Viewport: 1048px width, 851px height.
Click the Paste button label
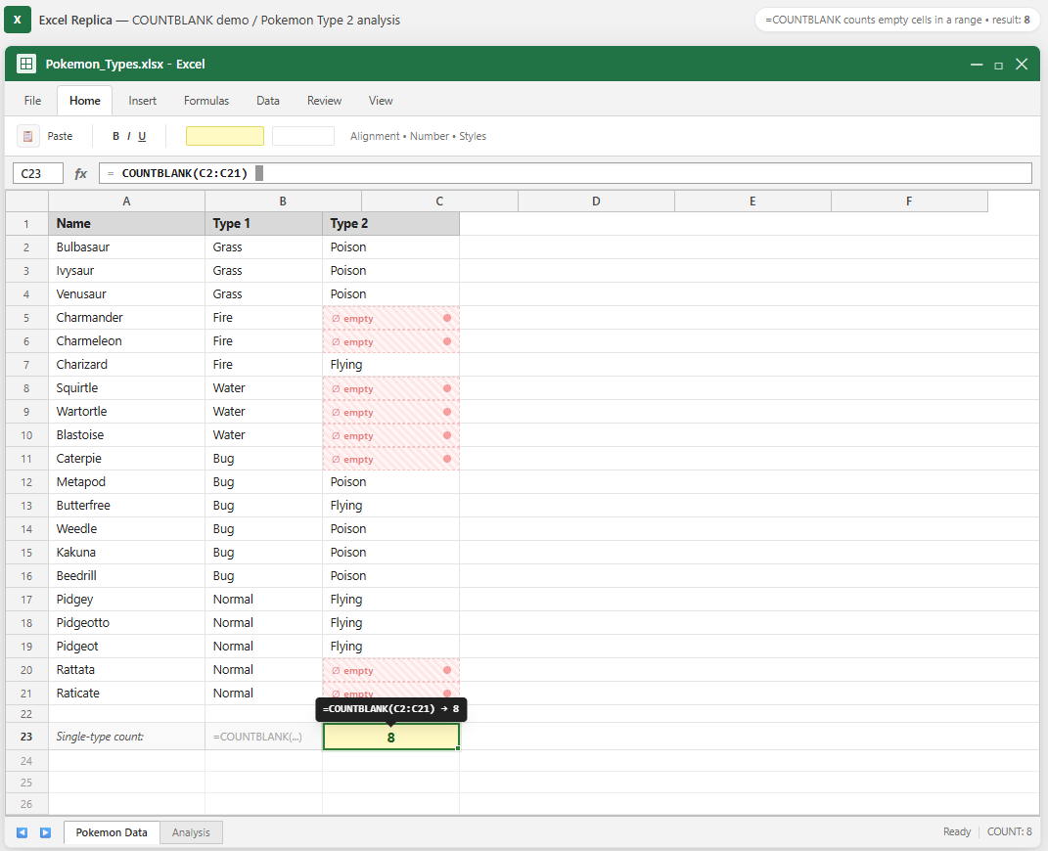[x=60, y=136]
